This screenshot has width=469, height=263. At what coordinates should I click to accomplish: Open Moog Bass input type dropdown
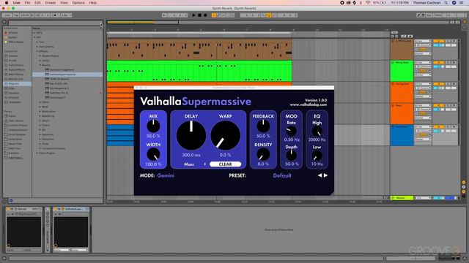[x=423, y=63]
